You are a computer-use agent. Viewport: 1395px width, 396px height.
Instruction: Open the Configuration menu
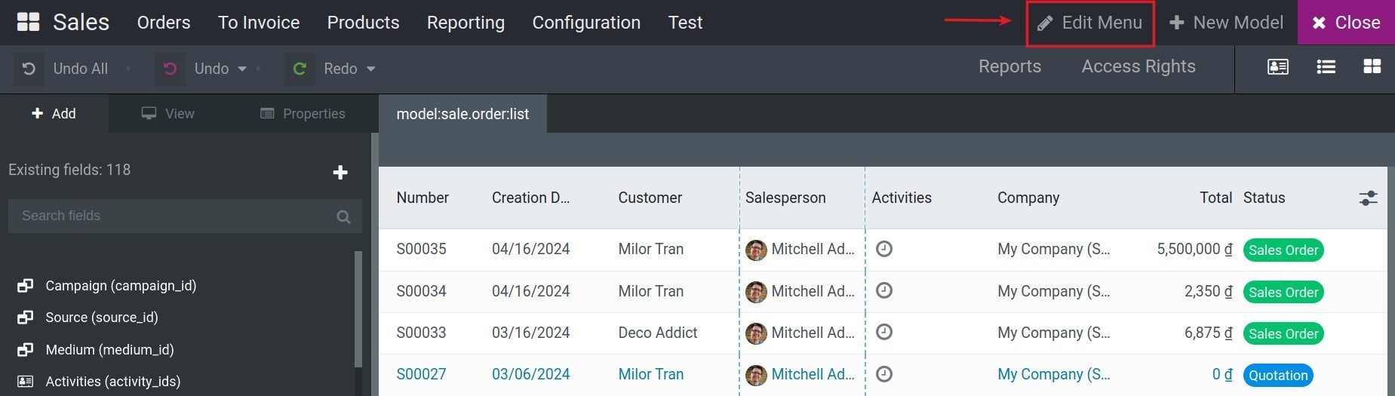click(586, 23)
